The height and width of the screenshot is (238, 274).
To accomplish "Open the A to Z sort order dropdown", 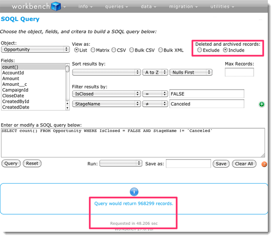I will [155, 72].
